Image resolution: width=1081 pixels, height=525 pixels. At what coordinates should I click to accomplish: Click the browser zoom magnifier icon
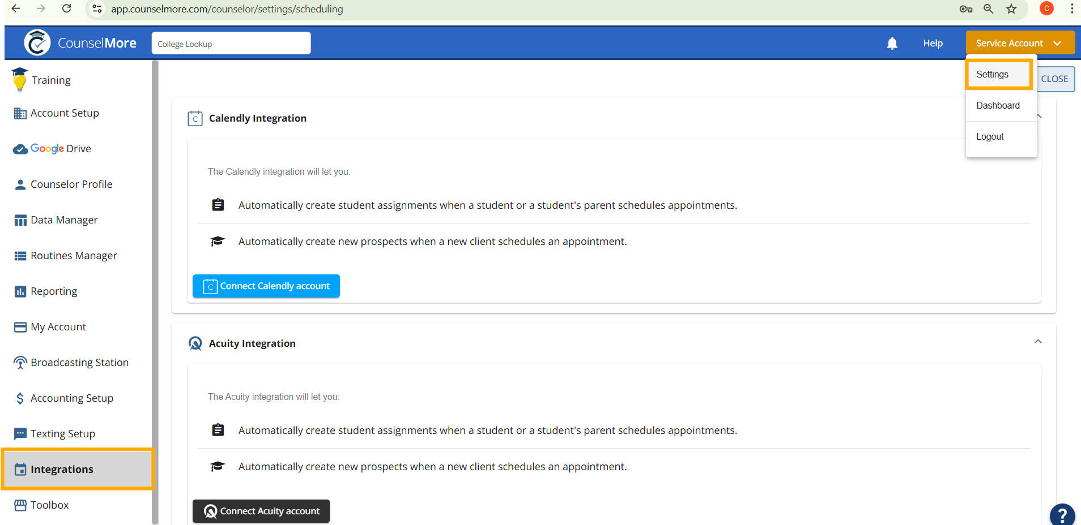[989, 8]
